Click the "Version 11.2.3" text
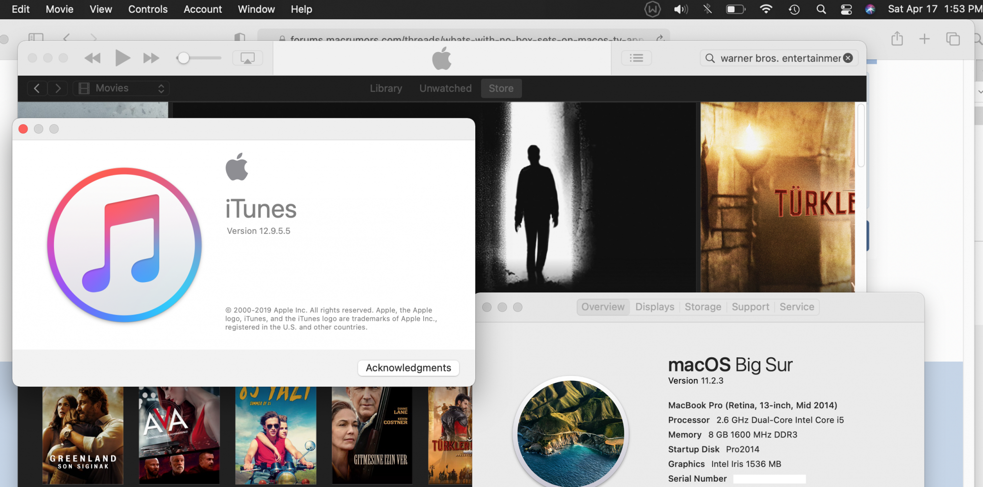The image size is (983, 487). coord(695,381)
